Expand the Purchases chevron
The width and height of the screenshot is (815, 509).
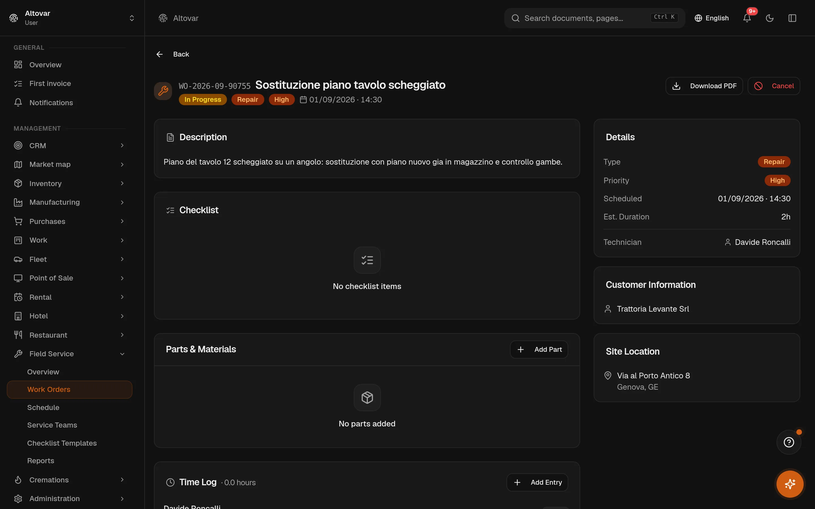[x=122, y=221]
